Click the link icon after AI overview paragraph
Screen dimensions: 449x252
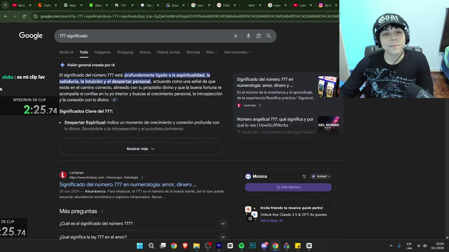[114, 100]
